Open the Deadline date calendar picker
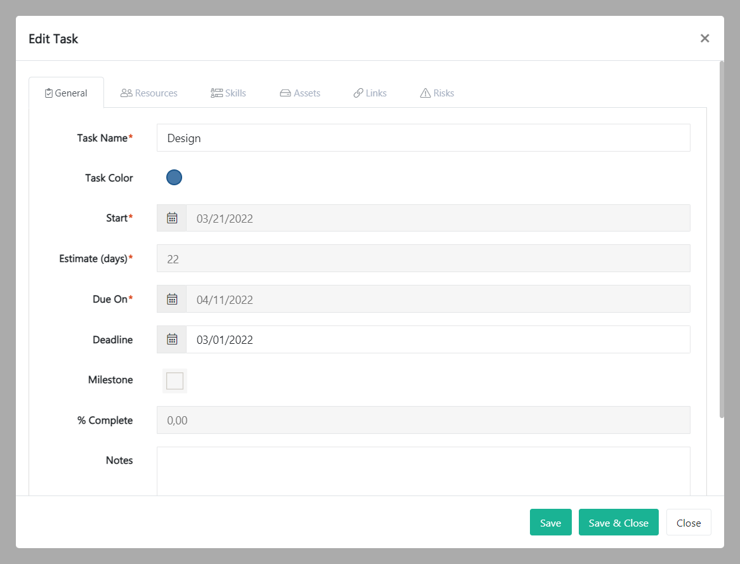The height and width of the screenshot is (564, 740). pyautogui.click(x=171, y=339)
